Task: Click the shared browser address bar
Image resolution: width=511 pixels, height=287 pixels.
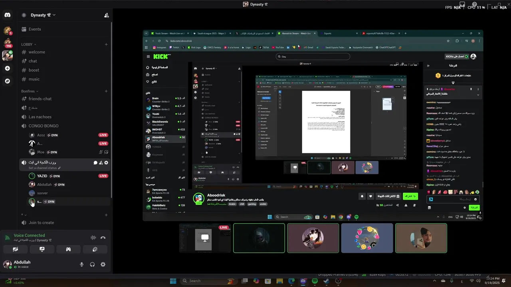Action: (303, 41)
